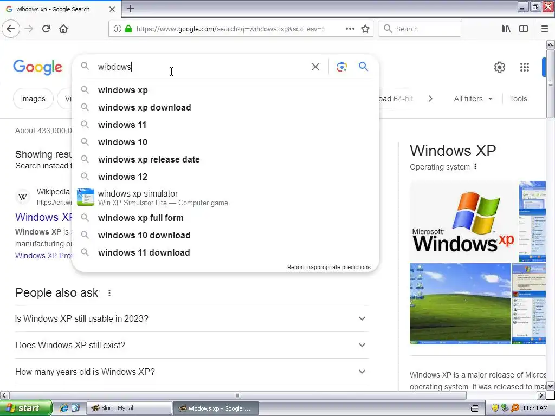
Task: Open the Google apps grid
Action: click(524, 67)
